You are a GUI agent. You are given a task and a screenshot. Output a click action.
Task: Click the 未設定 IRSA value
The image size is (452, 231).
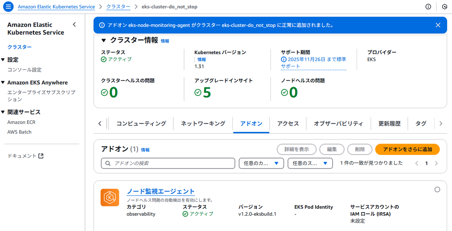click(x=357, y=221)
